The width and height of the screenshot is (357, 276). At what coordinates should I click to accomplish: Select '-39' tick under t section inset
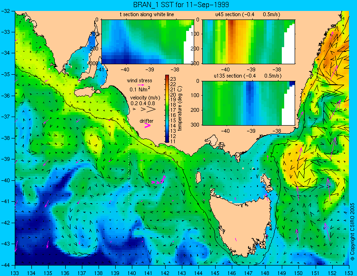point(149,69)
